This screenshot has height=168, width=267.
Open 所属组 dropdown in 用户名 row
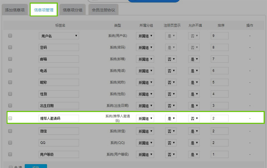point(145,36)
